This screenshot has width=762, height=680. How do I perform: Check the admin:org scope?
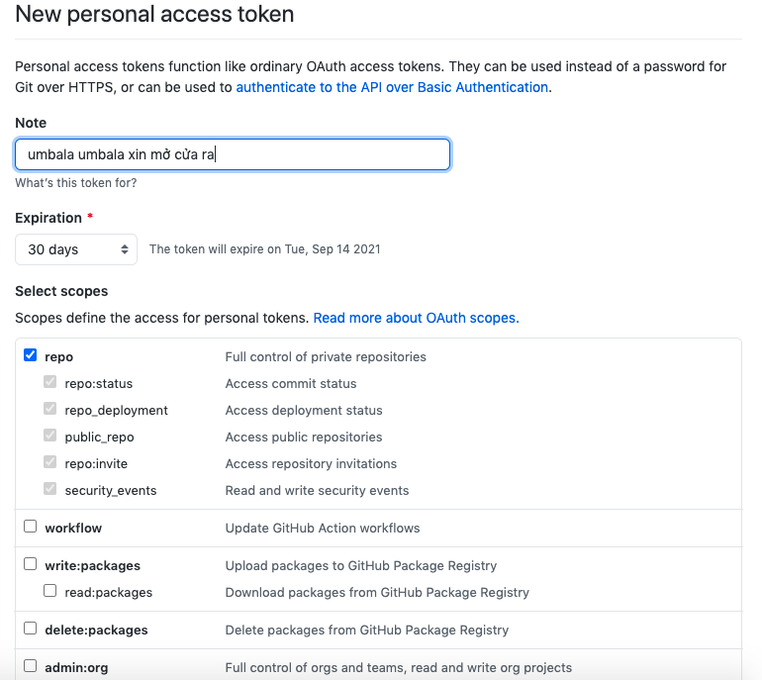click(30, 666)
